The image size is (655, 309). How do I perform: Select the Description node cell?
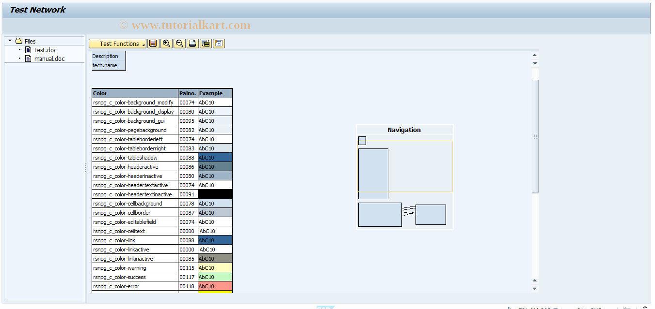(109, 56)
